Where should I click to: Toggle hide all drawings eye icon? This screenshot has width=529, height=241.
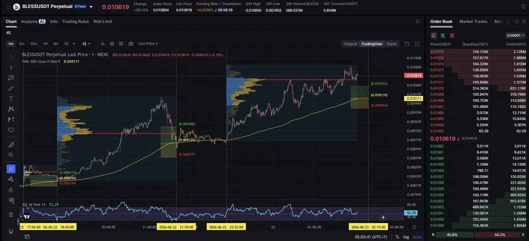pos(11,200)
